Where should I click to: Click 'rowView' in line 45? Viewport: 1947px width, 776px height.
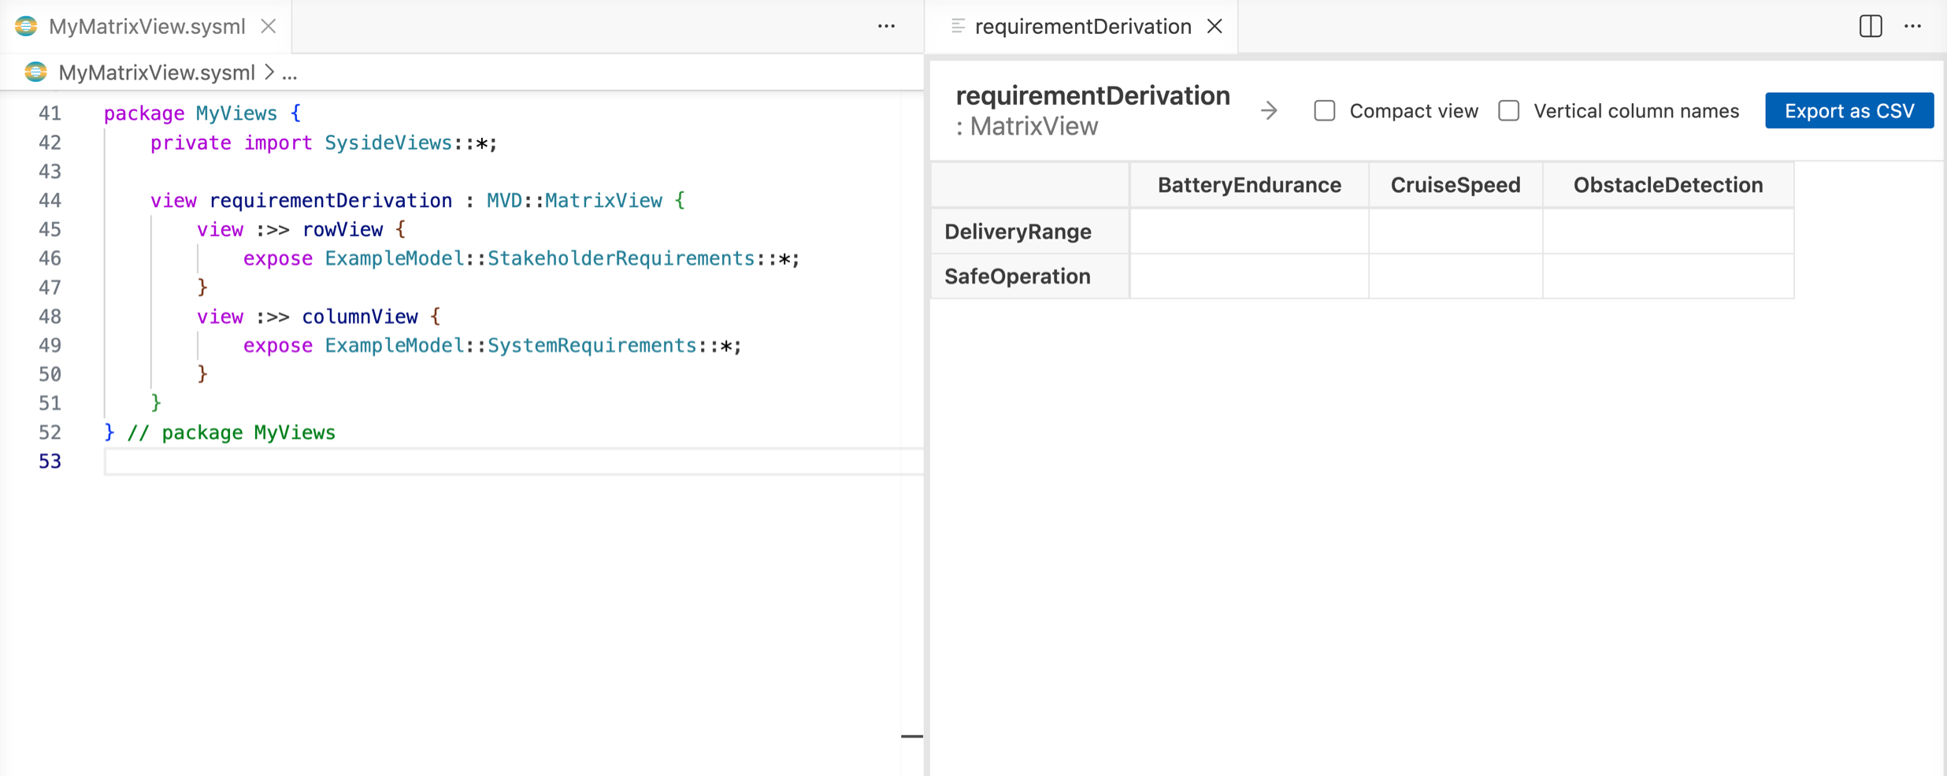tap(343, 230)
